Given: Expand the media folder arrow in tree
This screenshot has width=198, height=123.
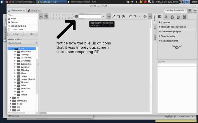Looking at the screenshot, I should click(11, 104).
